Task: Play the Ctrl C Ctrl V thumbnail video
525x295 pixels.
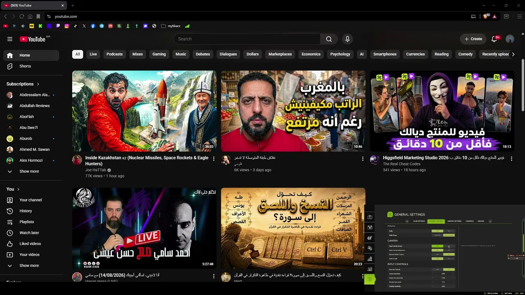Action: tap(293, 228)
